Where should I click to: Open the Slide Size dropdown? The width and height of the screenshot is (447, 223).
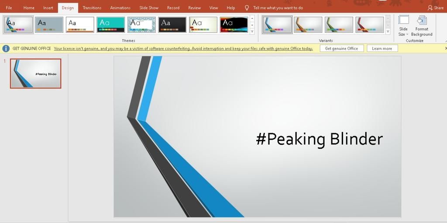coord(403,26)
